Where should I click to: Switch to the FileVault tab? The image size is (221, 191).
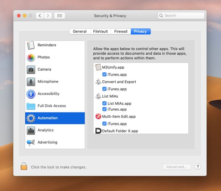[101, 31]
